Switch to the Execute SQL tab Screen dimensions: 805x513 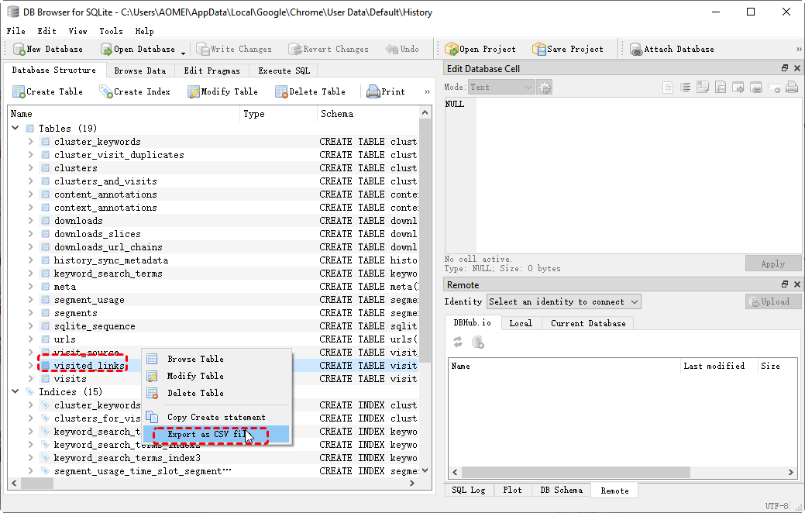point(284,71)
